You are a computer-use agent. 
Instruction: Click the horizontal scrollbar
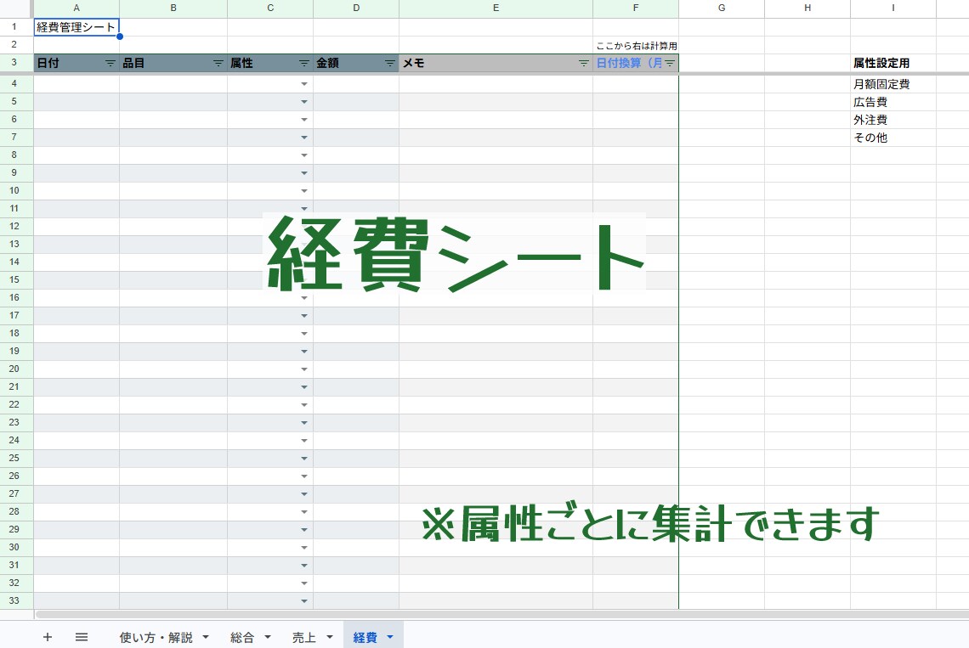pos(501,614)
